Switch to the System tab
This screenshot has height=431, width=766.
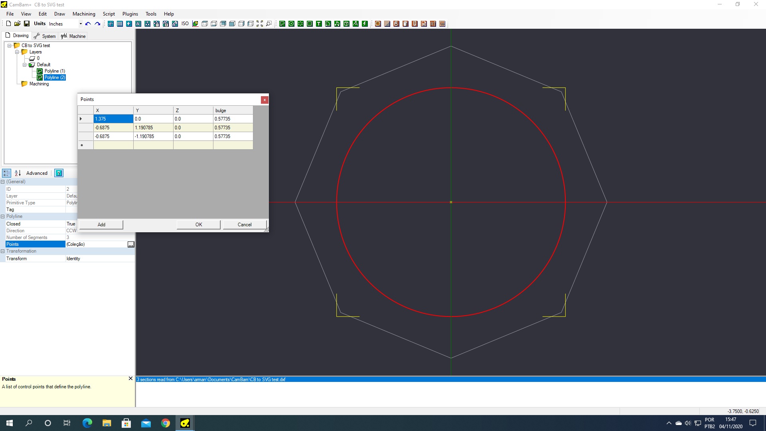(45, 36)
